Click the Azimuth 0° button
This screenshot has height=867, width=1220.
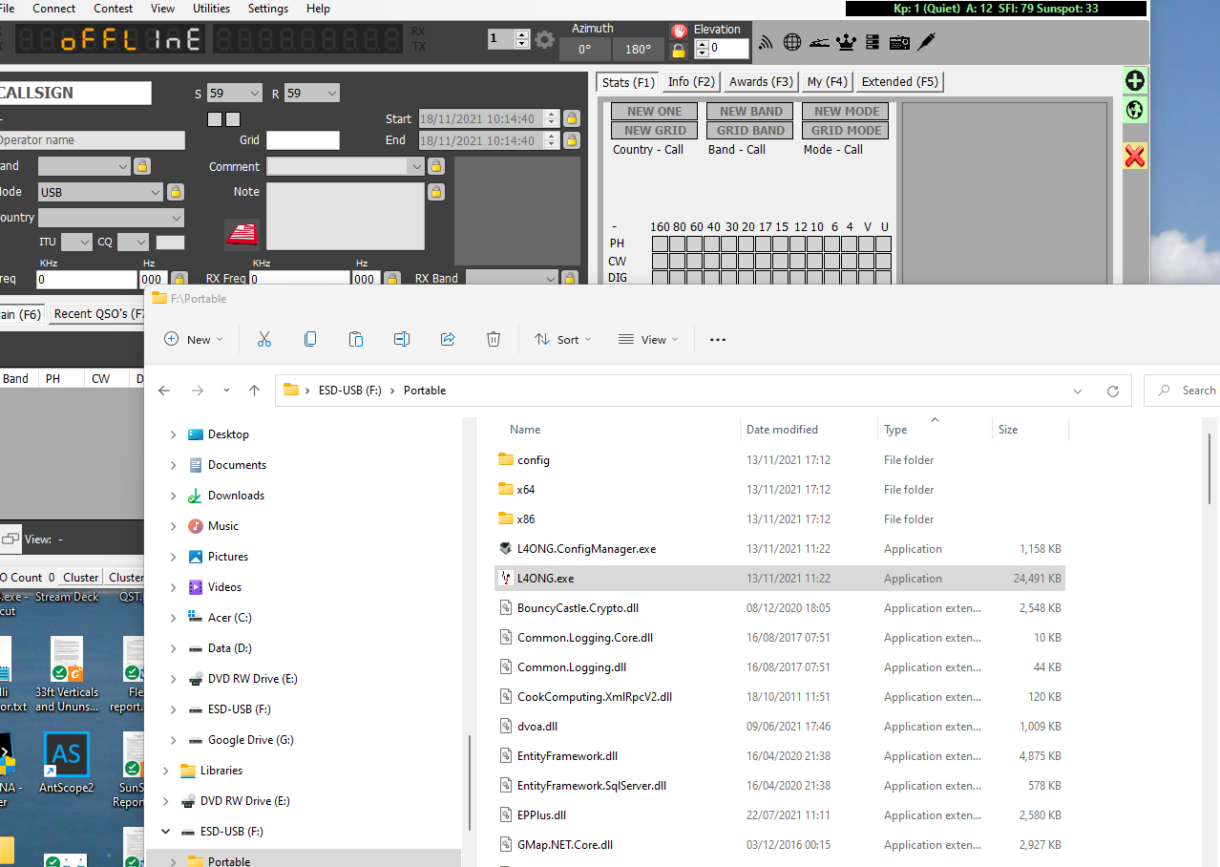(584, 49)
